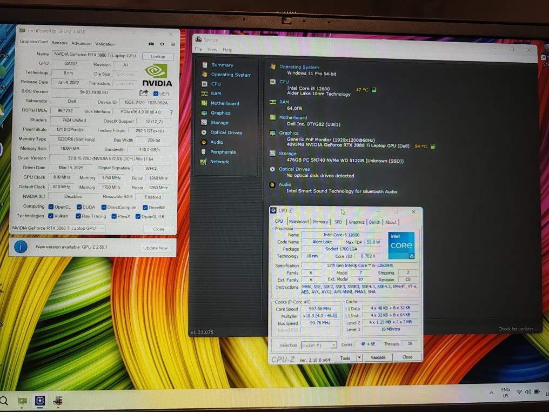The image size is (549, 412).
Task: Click the Bus Interface question mark icon
Action: [171, 112]
